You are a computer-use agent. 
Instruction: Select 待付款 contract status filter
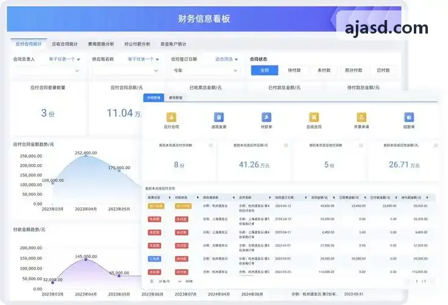click(294, 70)
